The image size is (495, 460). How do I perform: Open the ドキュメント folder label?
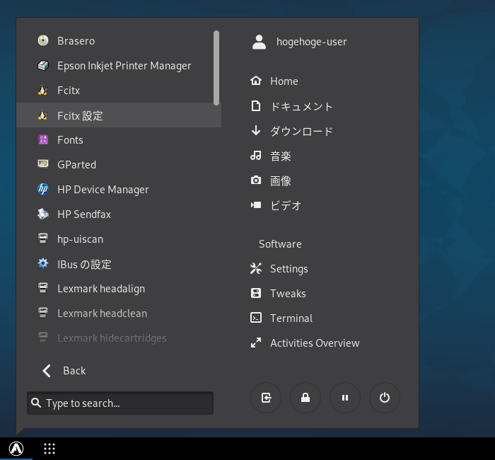[301, 106]
